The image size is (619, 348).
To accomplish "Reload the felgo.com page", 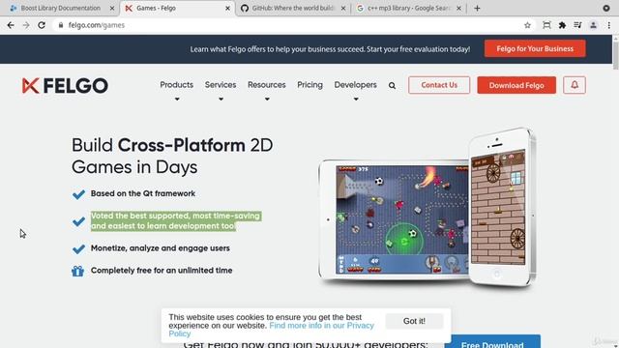I will point(42,25).
